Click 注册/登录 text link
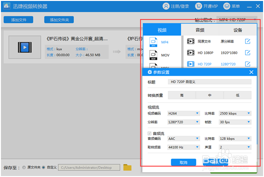264x177 pixels. coord(180,7)
